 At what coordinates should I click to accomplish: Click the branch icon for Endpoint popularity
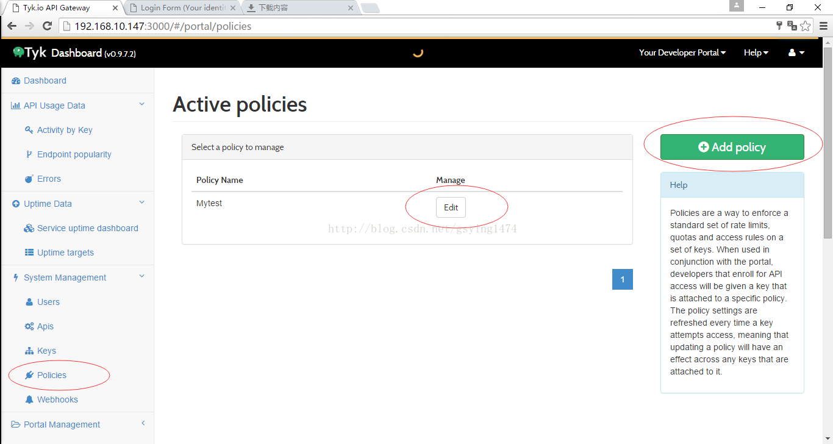click(29, 154)
